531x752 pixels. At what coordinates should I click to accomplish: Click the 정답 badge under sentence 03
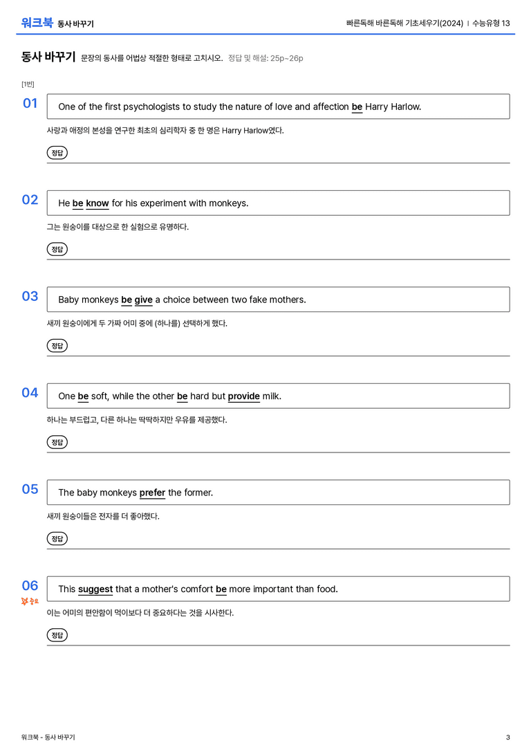(x=57, y=345)
